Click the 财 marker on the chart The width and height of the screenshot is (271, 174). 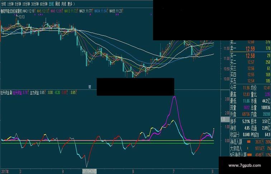pos(90,87)
